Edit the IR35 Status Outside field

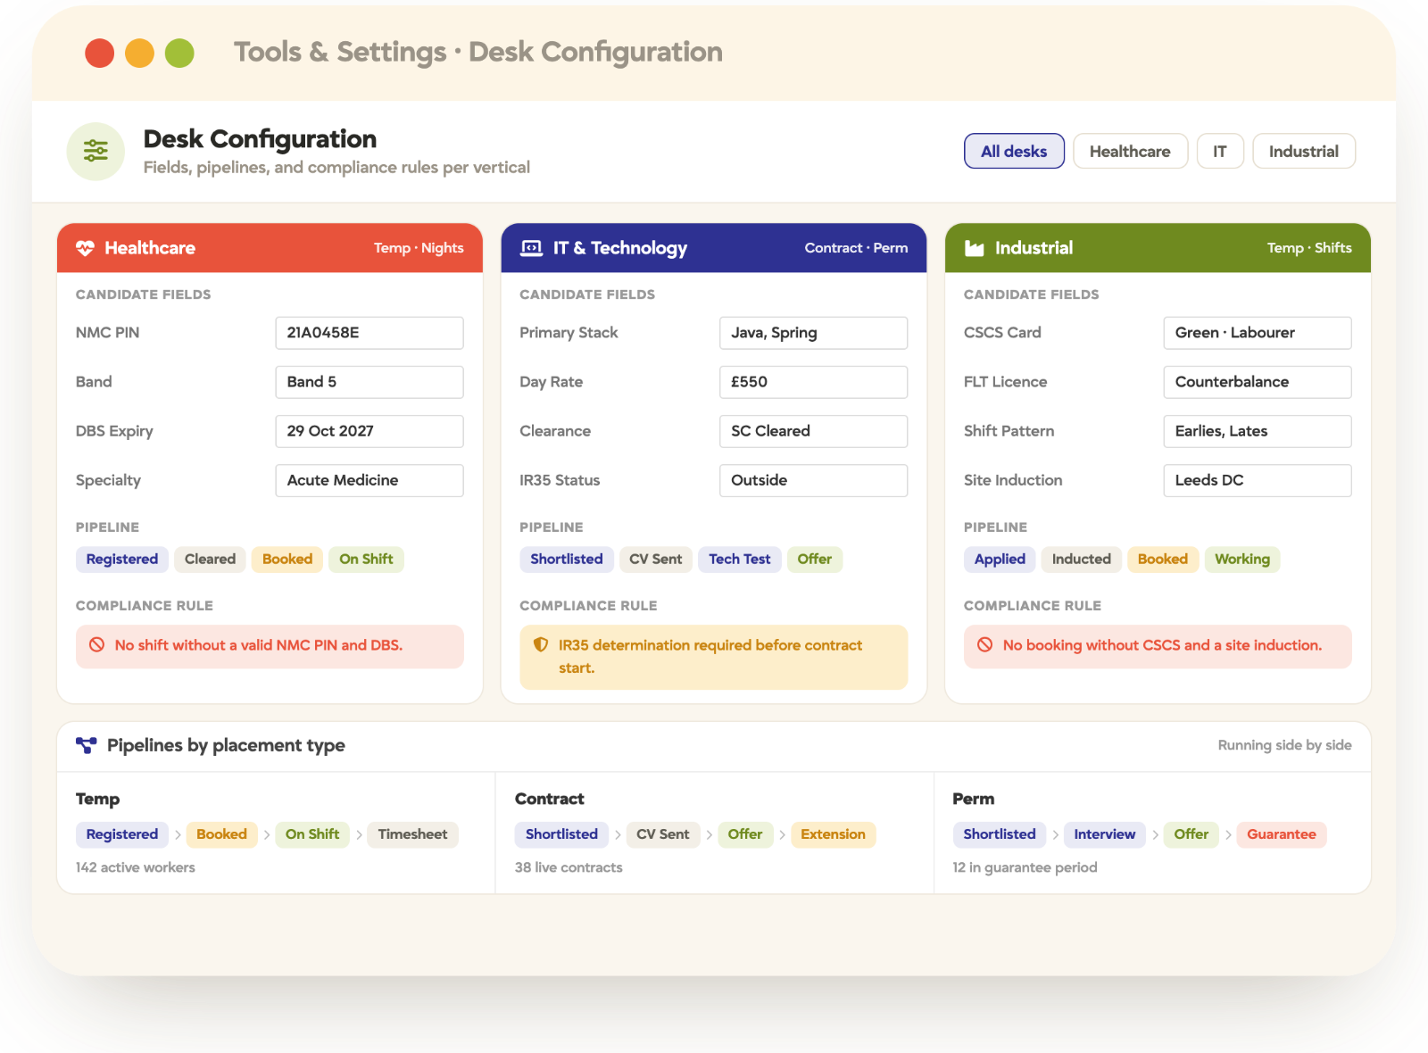813,480
